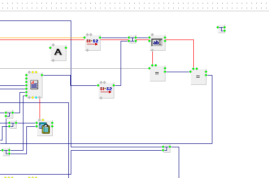
Task: Select the gray wire entering the left equals node
Action: 74,69
